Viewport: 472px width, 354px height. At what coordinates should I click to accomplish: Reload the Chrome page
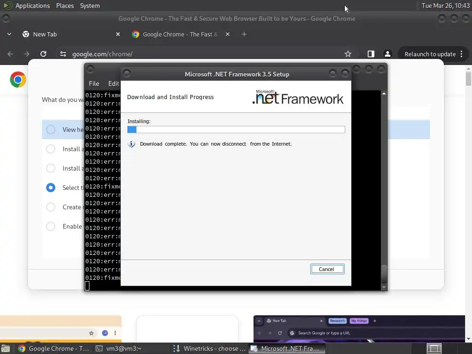coord(43,54)
